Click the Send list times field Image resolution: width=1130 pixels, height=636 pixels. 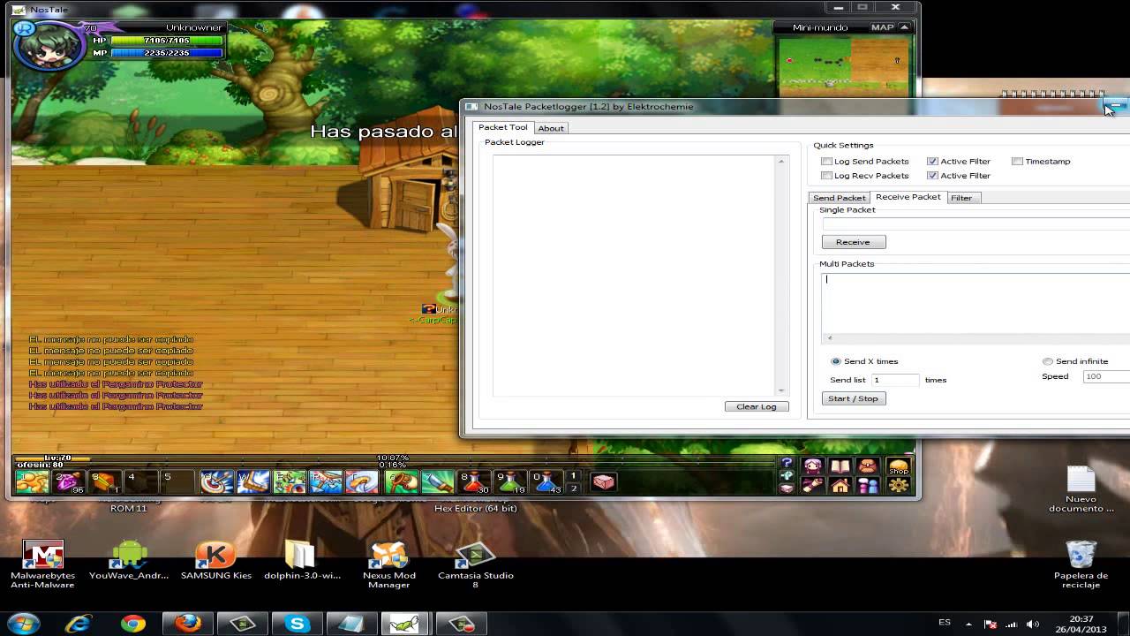tap(895, 380)
